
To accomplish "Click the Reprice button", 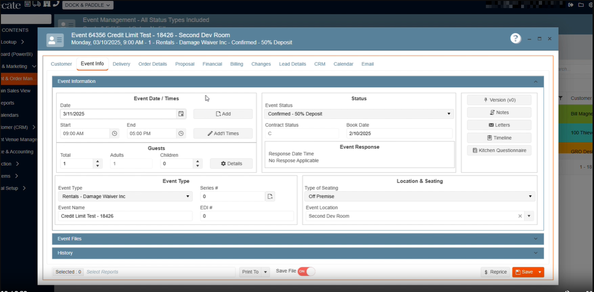I will 495,272.
